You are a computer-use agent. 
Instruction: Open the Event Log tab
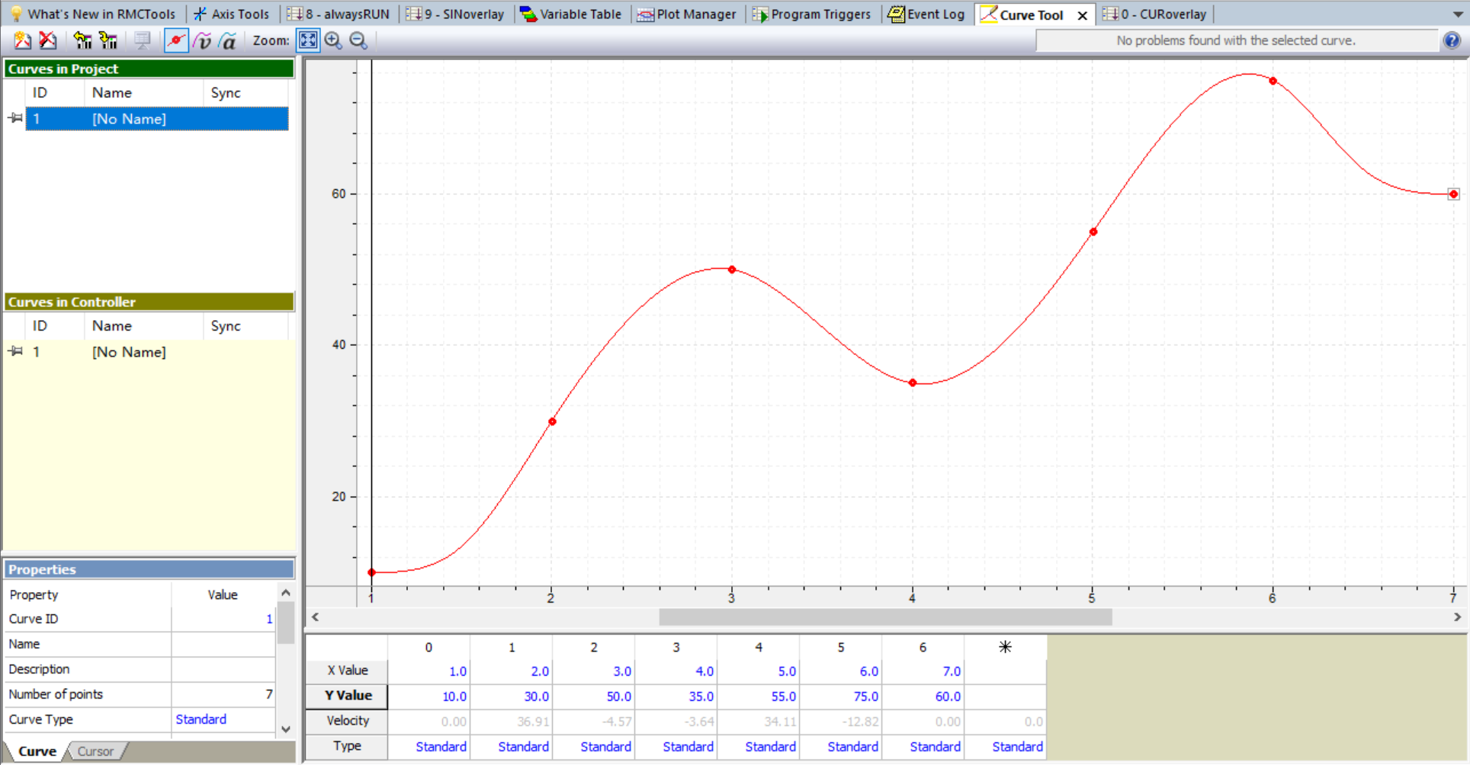tap(926, 14)
